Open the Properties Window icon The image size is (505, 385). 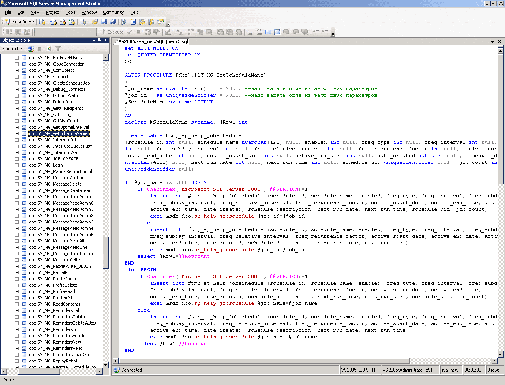pyautogui.click(x=161, y=22)
